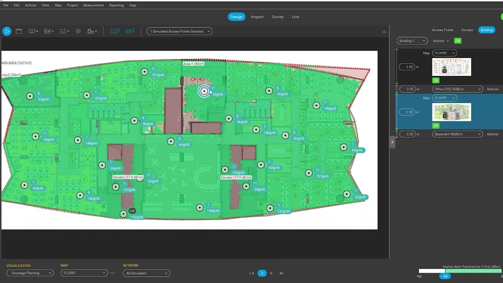The image size is (503, 283).
Task: Open the FLOOR1 map thumbnail
Action: pos(452,112)
